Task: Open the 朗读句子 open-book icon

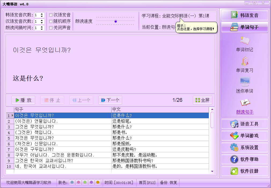Action: 245,102
